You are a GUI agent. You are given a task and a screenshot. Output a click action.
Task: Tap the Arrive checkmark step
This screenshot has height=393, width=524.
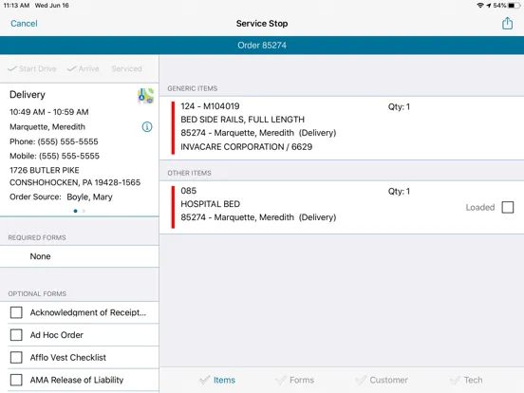click(84, 69)
